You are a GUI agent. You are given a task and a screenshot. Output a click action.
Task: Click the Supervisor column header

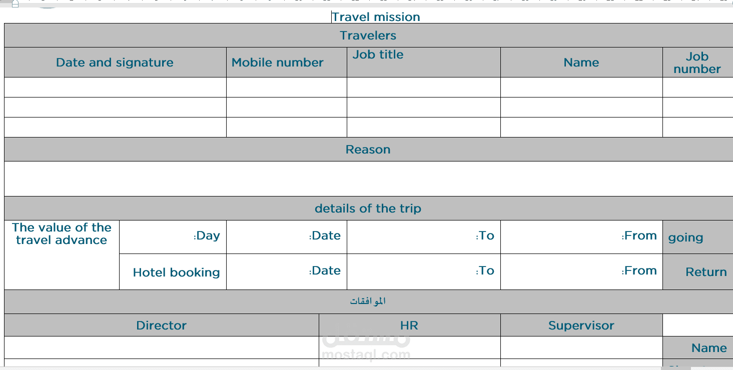[581, 325]
